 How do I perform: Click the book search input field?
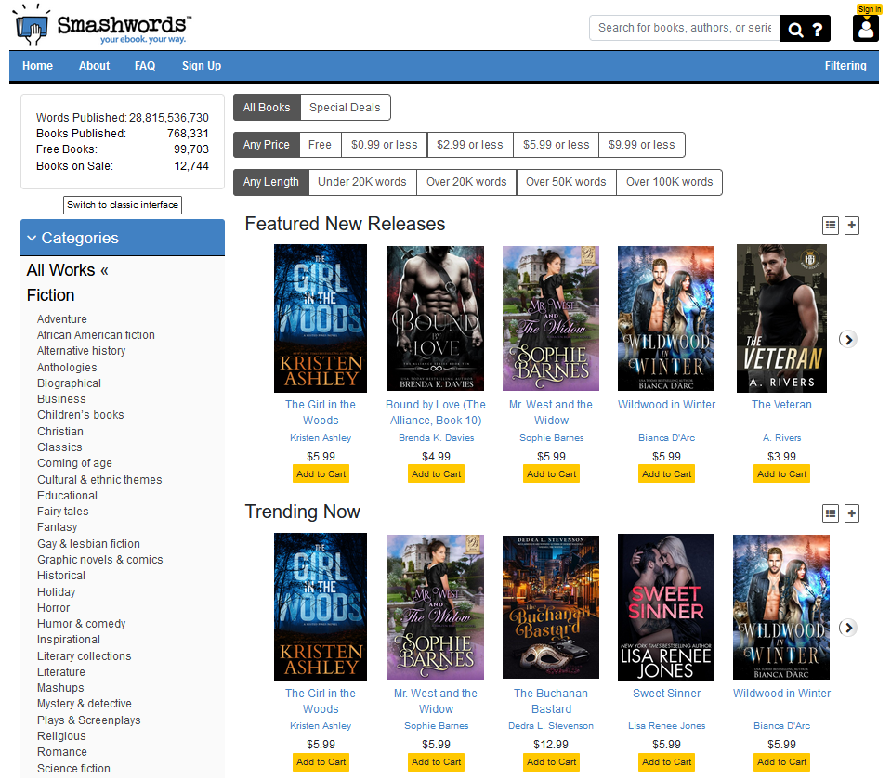pos(683,28)
